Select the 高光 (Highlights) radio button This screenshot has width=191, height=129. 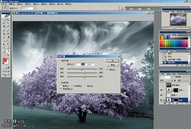click(85, 86)
